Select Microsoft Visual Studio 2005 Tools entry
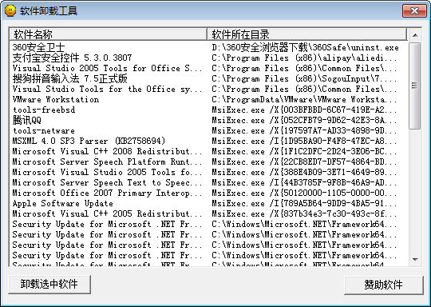 click(107, 173)
